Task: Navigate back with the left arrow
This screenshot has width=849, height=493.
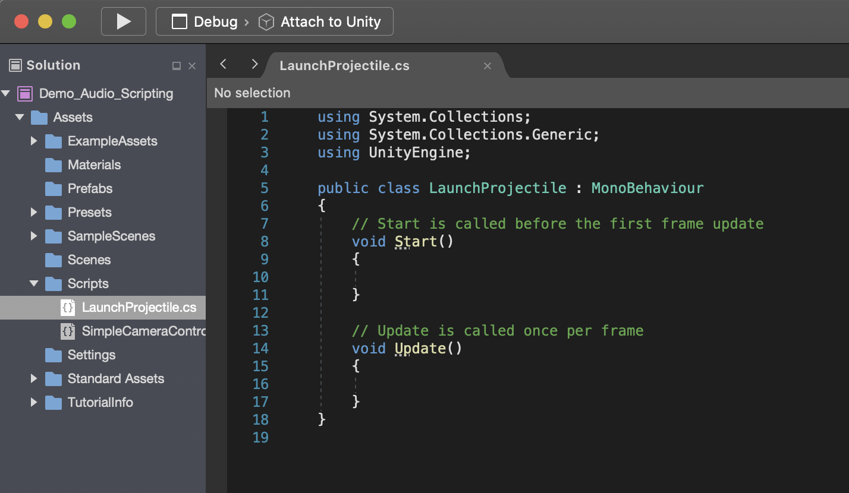Action: pos(224,64)
